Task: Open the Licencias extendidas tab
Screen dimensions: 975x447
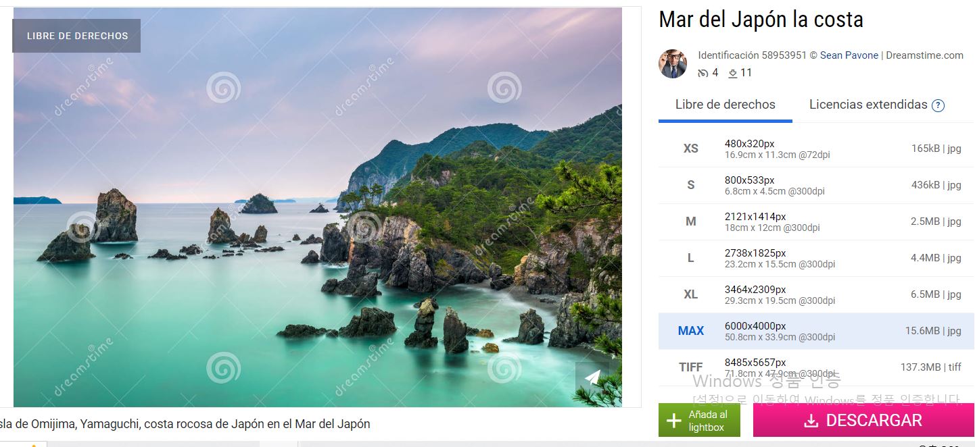Action: coord(868,105)
